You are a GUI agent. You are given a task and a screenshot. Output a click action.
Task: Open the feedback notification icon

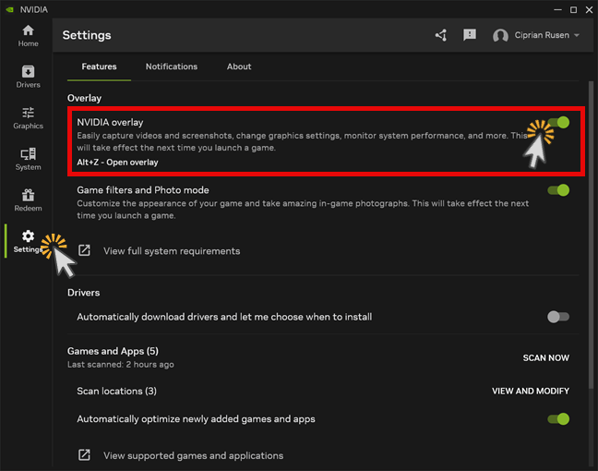(470, 35)
